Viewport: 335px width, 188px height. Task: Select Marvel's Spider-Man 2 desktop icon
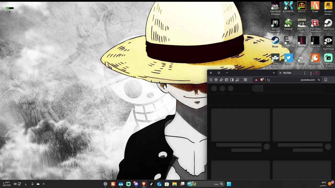[275, 26]
